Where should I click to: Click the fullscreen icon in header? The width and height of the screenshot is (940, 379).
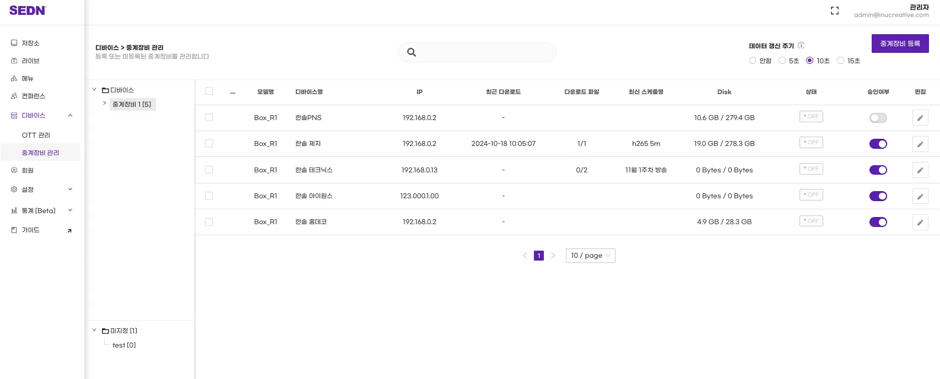[835, 10]
